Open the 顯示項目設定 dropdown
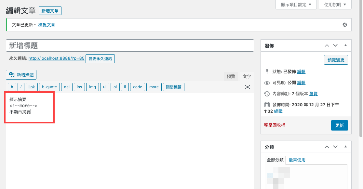 [296, 5]
